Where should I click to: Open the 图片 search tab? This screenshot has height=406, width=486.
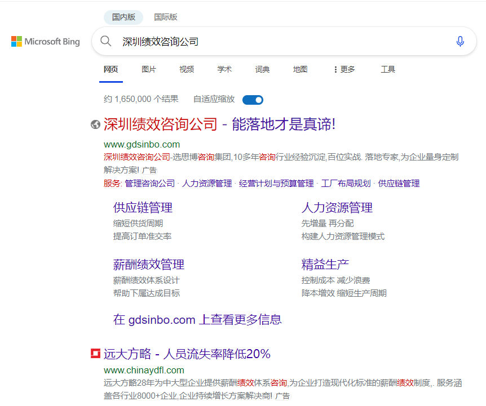pos(149,69)
